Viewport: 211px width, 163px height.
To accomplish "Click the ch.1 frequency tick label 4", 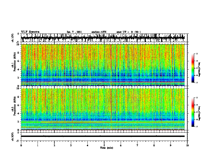I will point(19,70).
